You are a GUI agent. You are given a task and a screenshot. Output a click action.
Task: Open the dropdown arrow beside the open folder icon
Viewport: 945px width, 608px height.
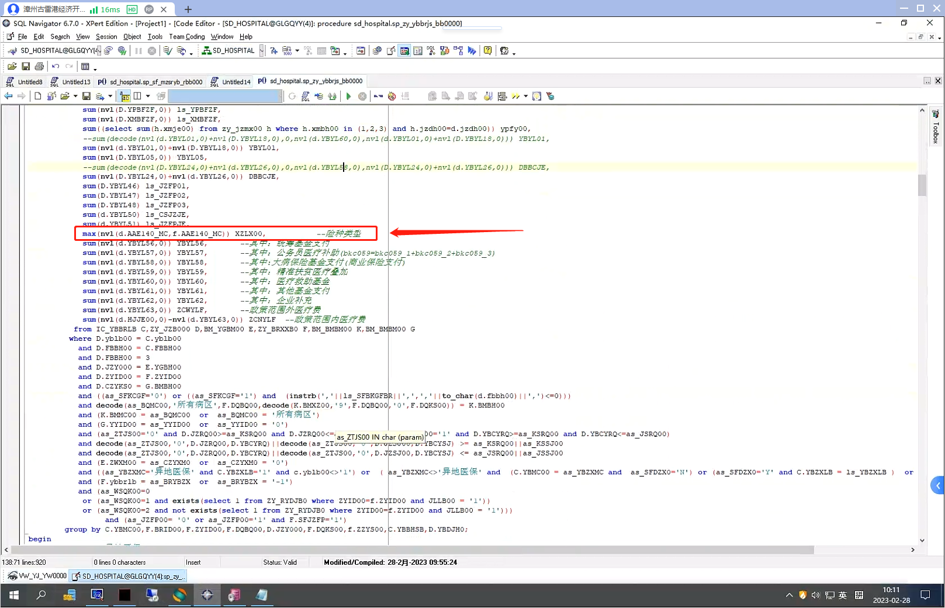tap(75, 96)
